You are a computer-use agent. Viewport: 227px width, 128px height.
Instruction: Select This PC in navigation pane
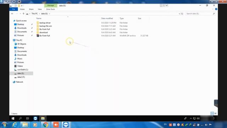click(19, 40)
